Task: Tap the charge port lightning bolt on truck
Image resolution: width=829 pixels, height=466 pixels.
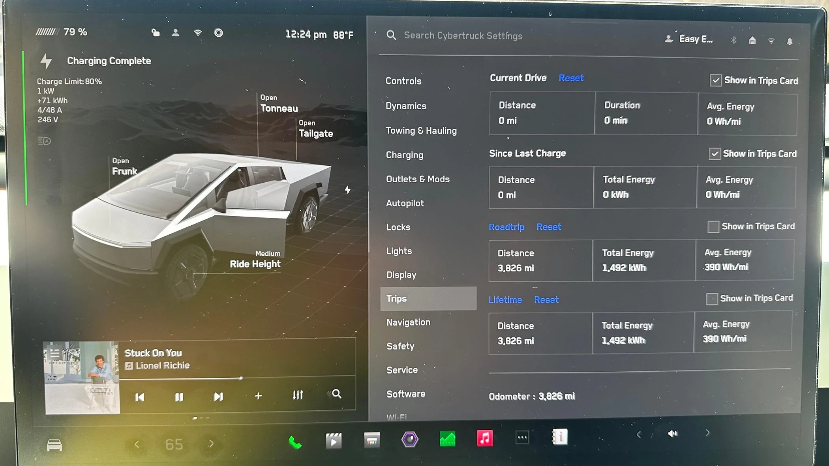Action: [x=347, y=190]
